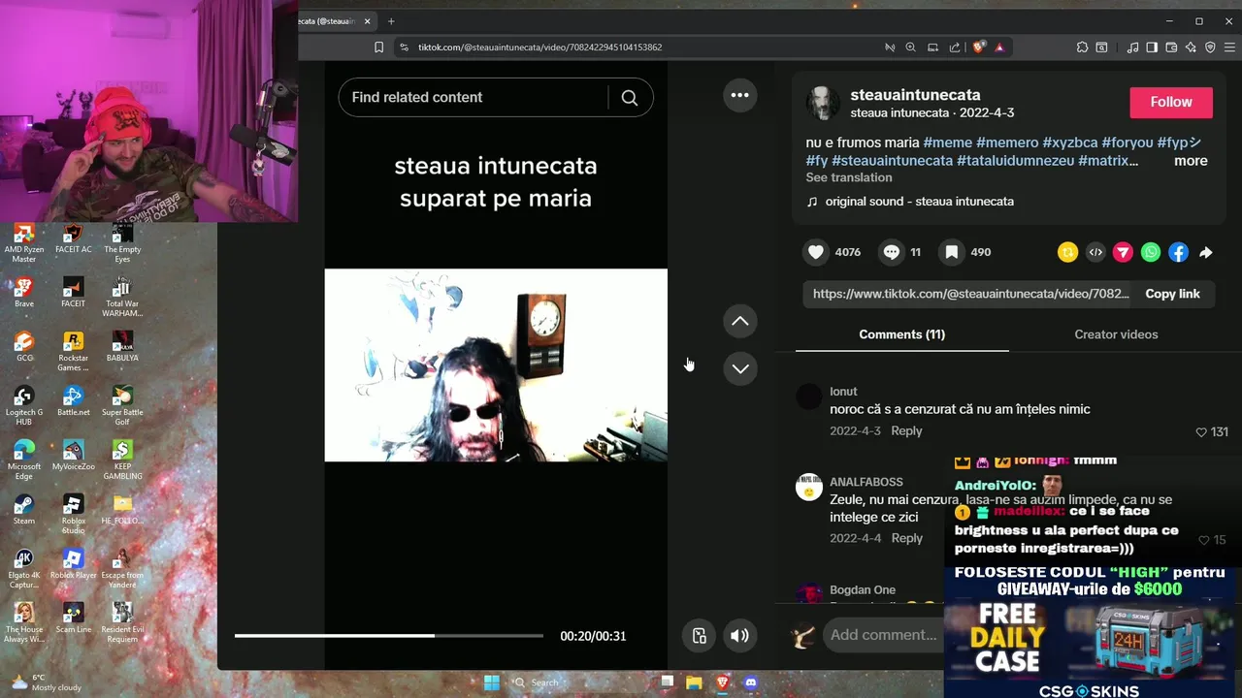Open the three-dot video options menu
The width and height of the screenshot is (1242, 698).
tap(740, 95)
